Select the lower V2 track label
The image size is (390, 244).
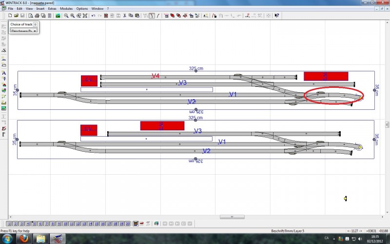tap(206, 151)
